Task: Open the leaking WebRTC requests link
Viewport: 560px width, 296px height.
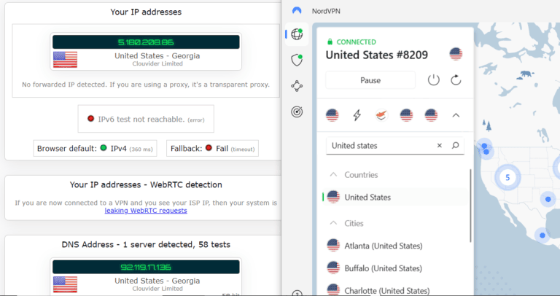Action: [x=146, y=211]
